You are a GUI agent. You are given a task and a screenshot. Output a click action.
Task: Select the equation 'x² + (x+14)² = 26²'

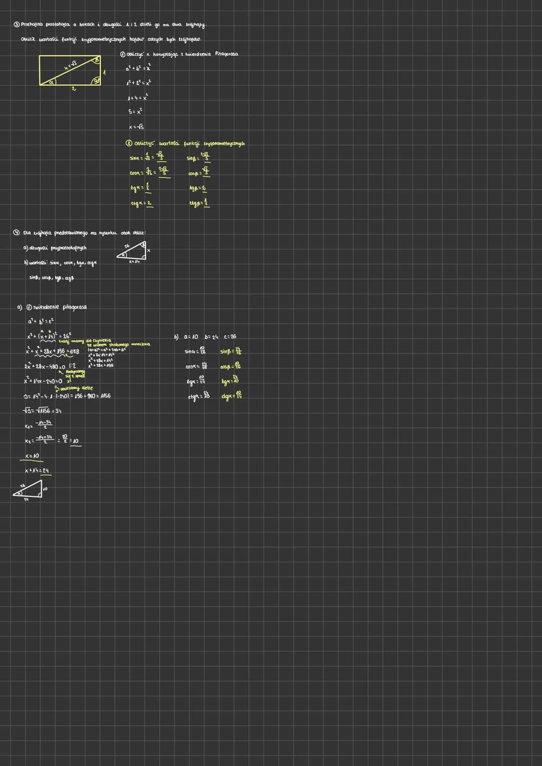pyautogui.click(x=48, y=336)
